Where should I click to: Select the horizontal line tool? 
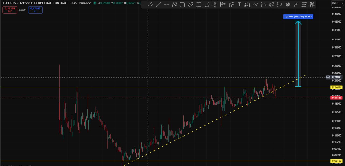(x=167, y=4)
